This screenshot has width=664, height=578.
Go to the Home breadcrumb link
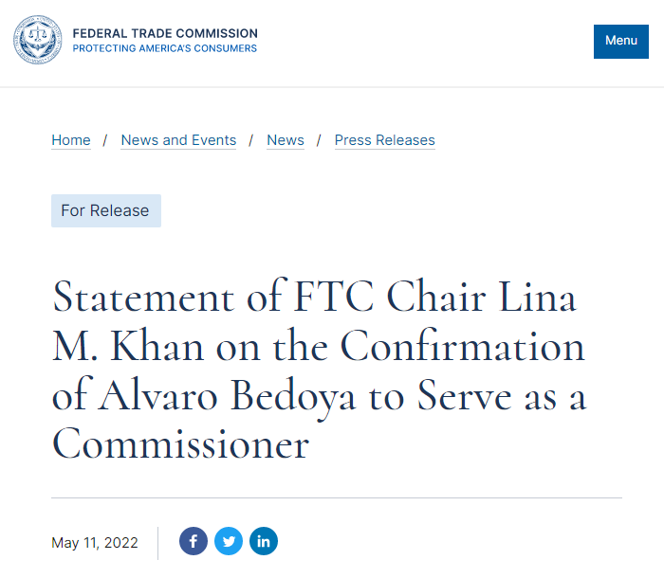click(x=71, y=140)
